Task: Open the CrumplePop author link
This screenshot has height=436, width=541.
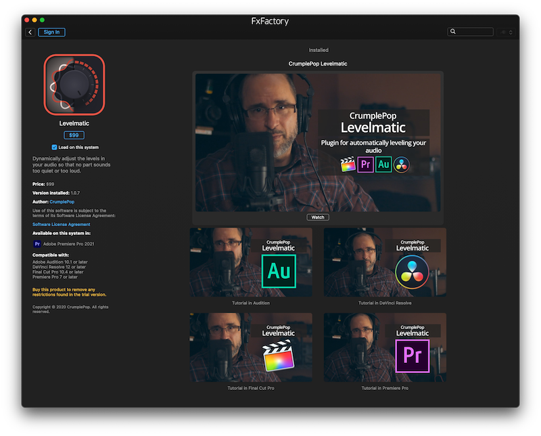Action: 62,202
